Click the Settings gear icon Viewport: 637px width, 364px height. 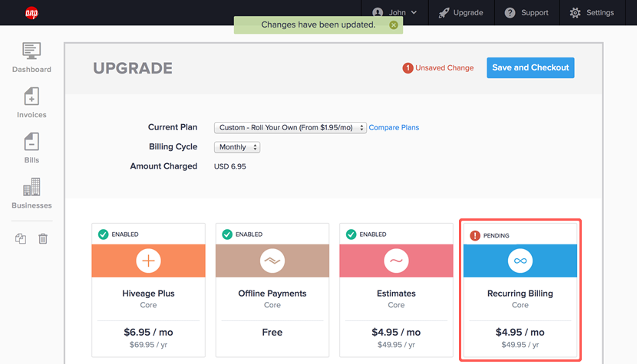point(575,12)
